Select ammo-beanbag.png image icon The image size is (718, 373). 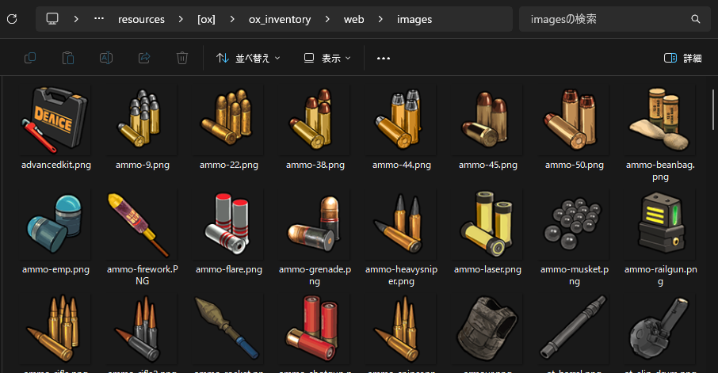click(x=660, y=120)
